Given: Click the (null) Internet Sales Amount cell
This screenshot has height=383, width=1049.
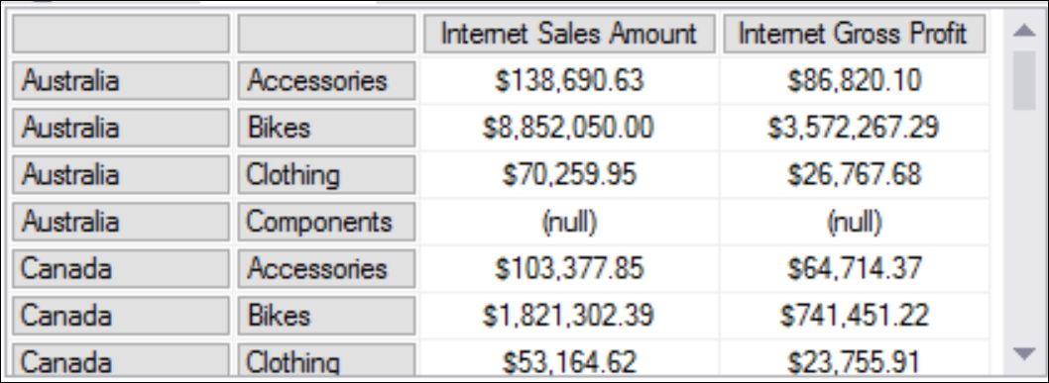Looking at the screenshot, I should point(569,222).
